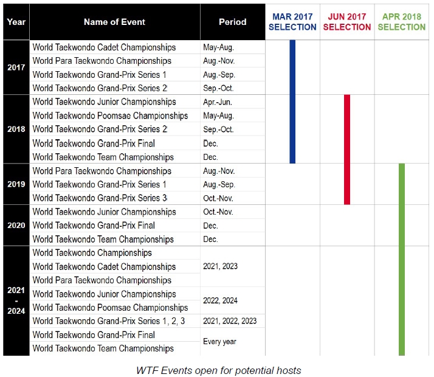Select the 2020 year cell
The width and height of the screenshot is (434, 377).
pyautogui.click(x=16, y=225)
